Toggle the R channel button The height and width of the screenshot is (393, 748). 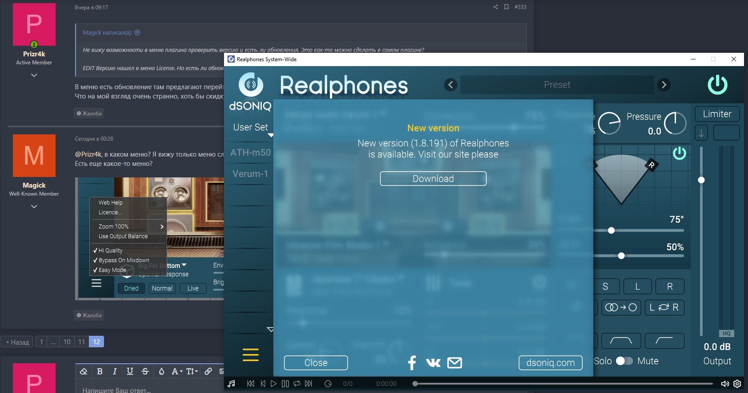pos(670,287)
